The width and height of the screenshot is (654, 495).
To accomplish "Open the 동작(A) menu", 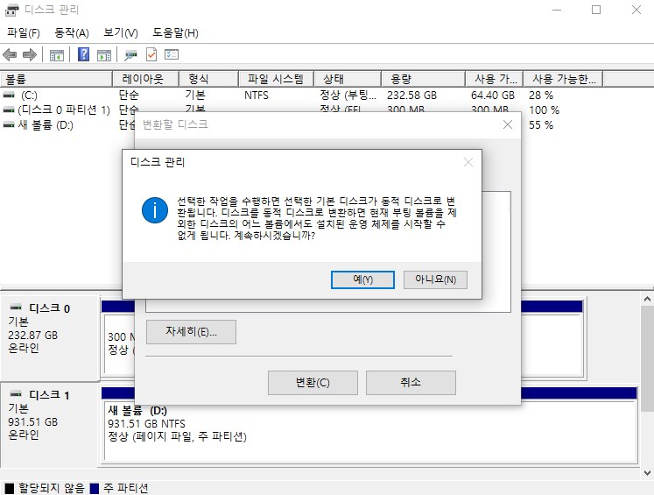I will 72,32.
